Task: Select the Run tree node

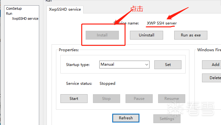Action: 9,14
